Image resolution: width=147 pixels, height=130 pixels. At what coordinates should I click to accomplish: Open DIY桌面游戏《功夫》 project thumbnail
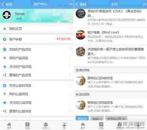(x=81, y=13)
